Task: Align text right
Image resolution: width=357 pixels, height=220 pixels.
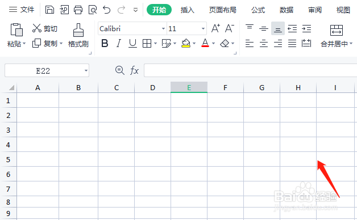Action: point(278,43)
